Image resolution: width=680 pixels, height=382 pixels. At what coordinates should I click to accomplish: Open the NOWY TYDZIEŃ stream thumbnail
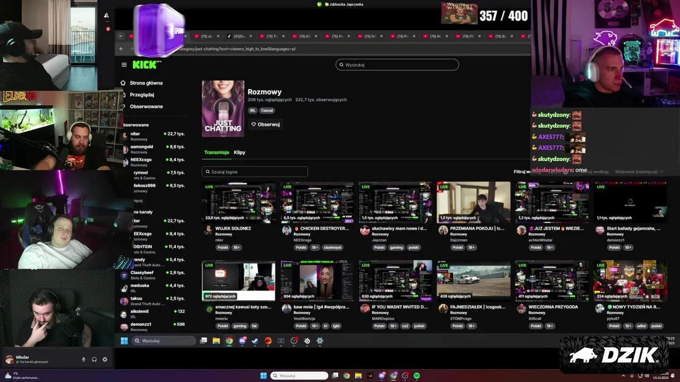click(x=630, y=281)
